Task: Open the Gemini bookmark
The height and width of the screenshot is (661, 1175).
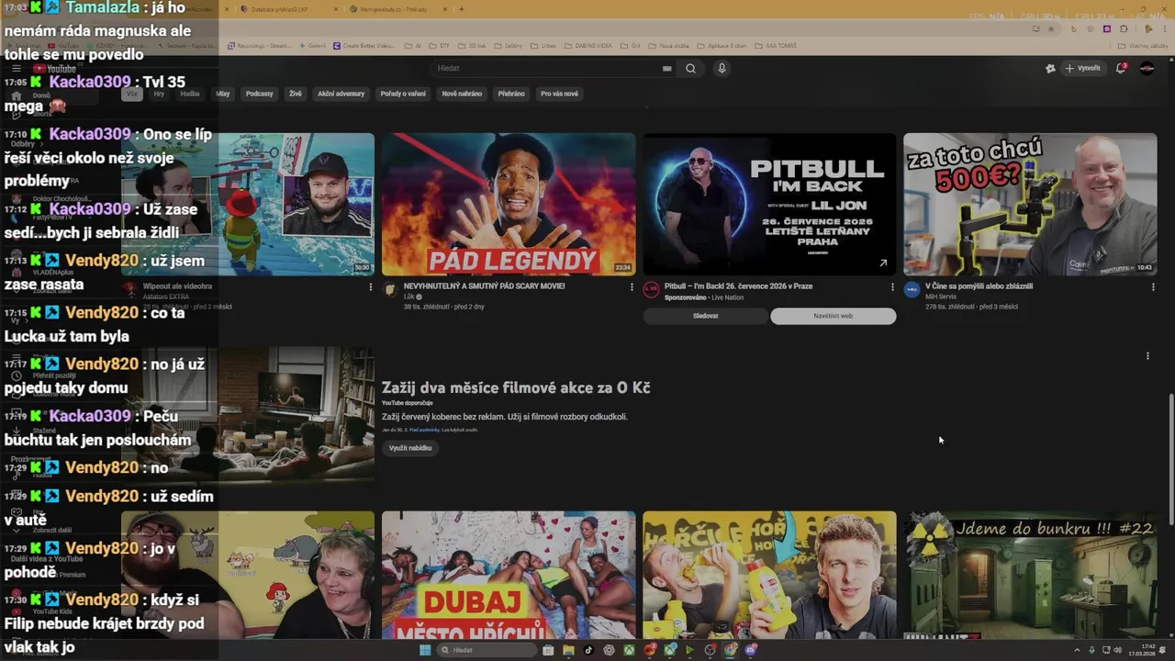Action: pos(312,45)
